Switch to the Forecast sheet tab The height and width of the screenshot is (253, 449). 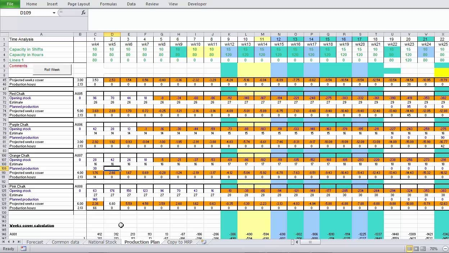coord(35,242)
